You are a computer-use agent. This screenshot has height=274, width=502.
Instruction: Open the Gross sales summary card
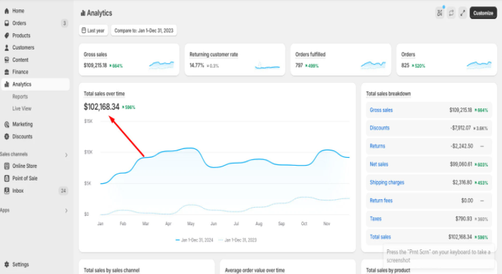coord(129,59)
